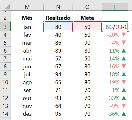The image size is (132, 120).
Task: Select row 8 header
Action: 5,67
